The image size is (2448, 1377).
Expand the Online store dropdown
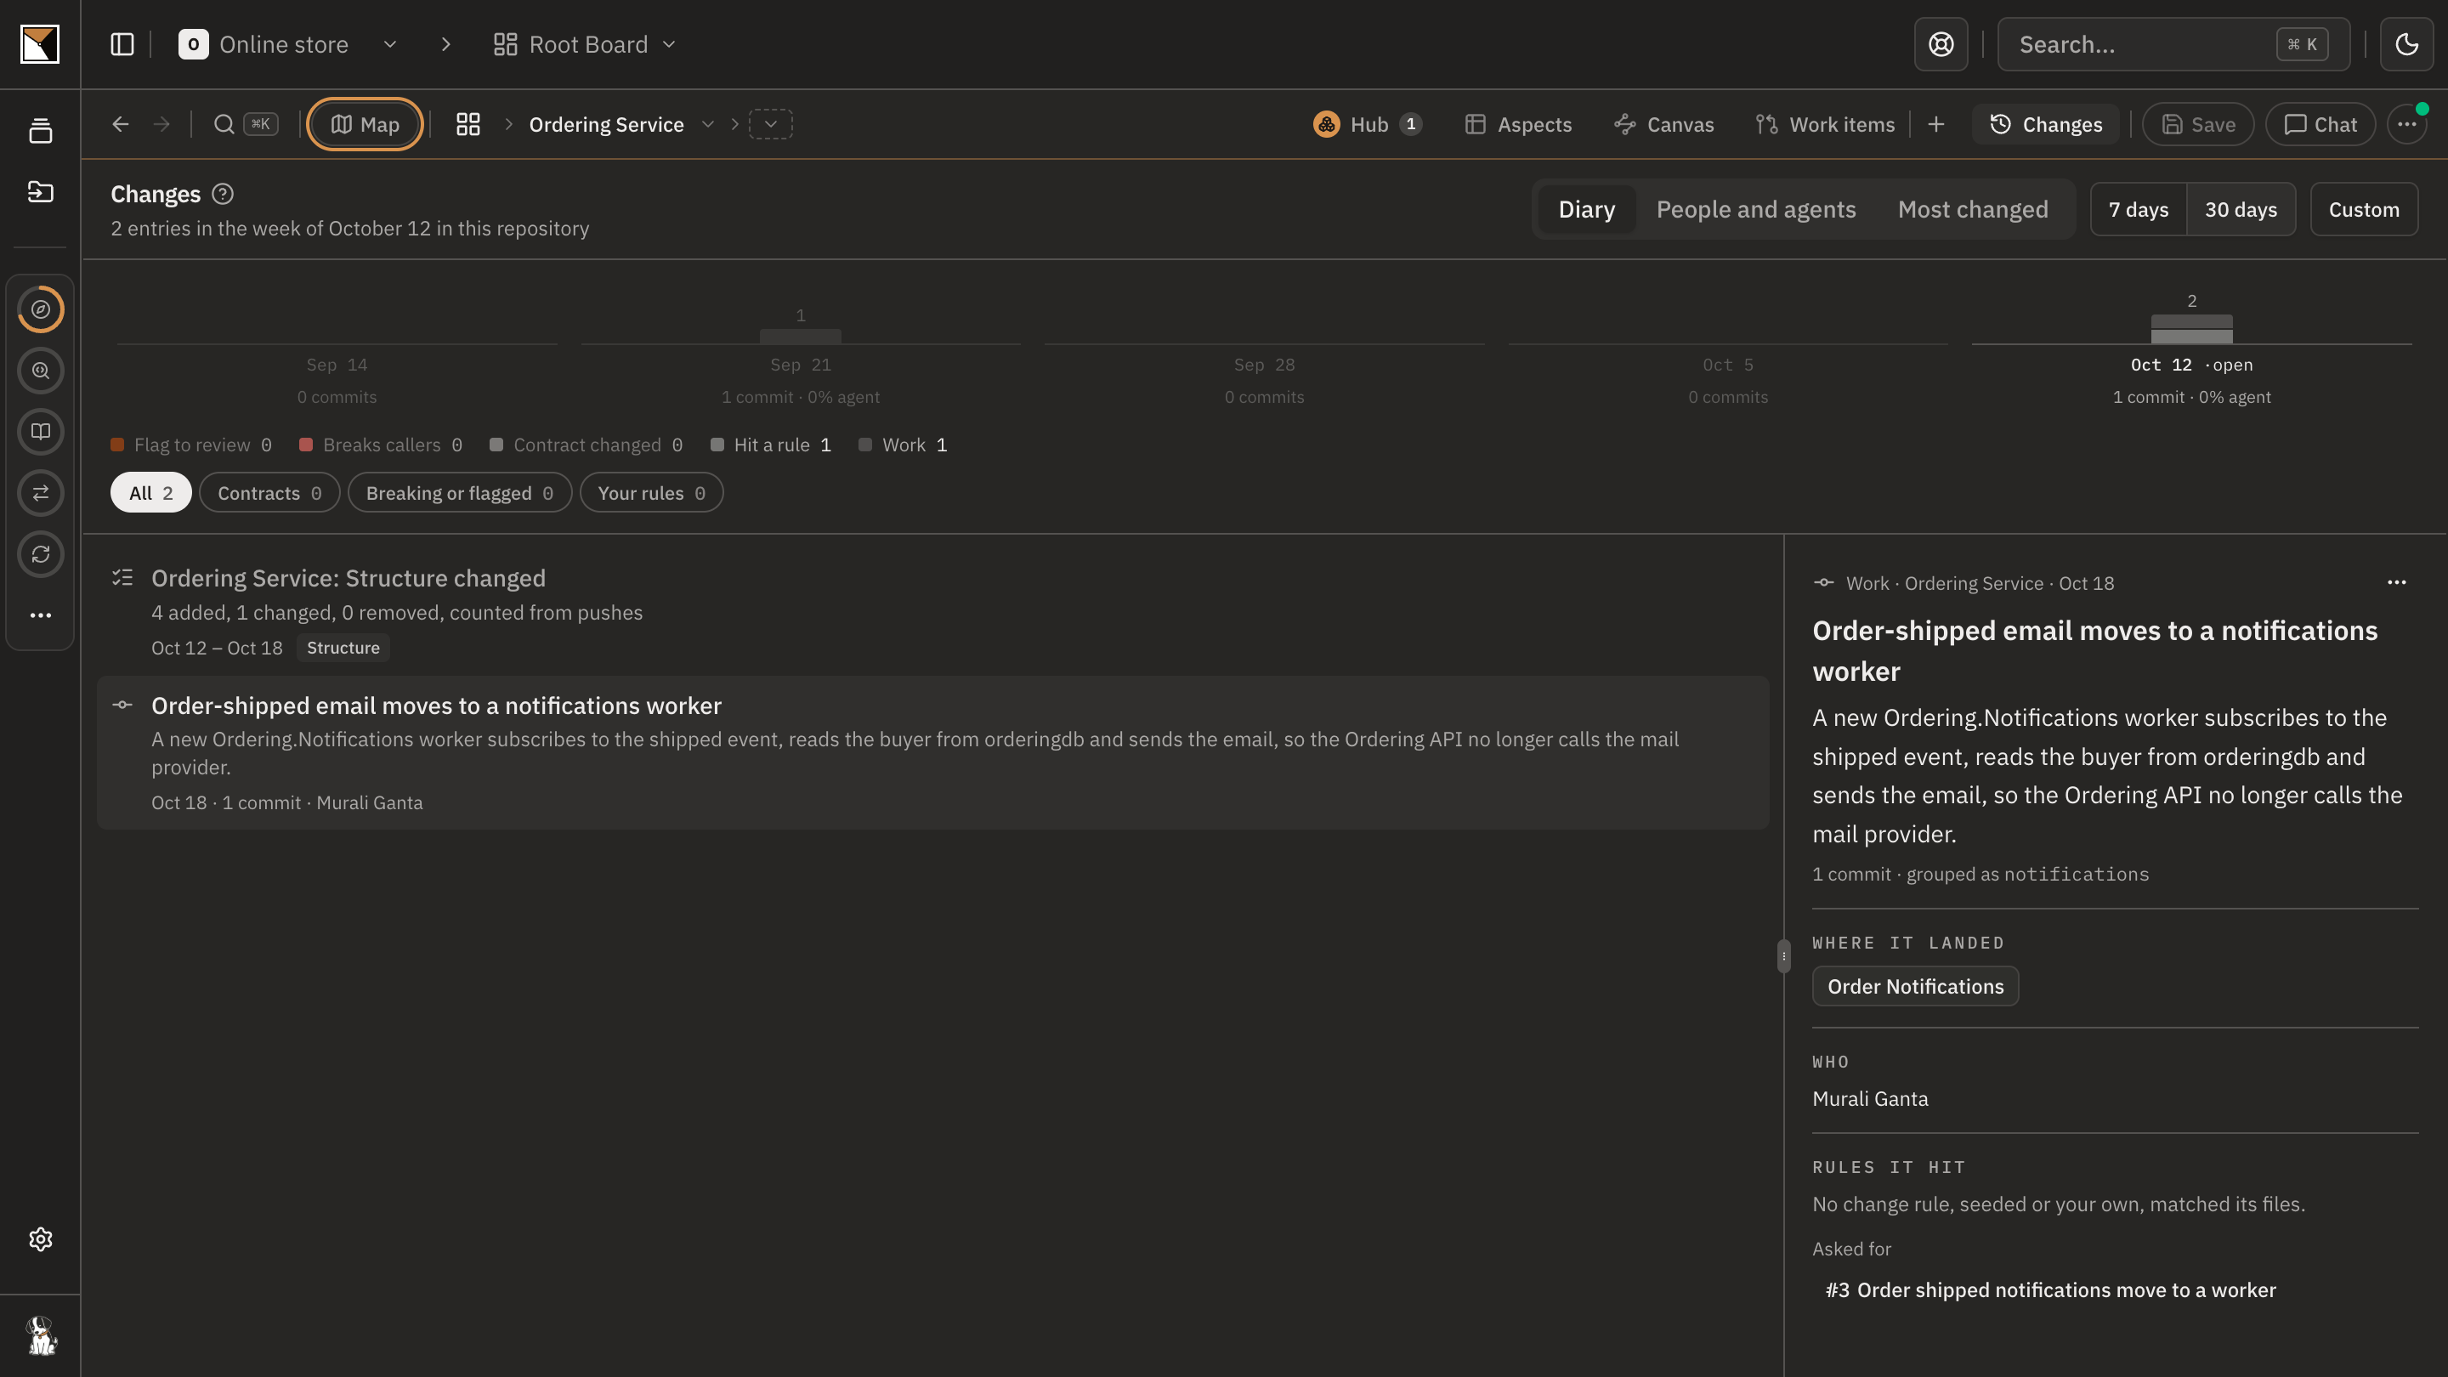[x=389, y=43]
